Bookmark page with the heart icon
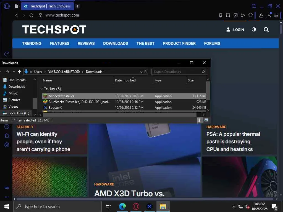Screen dimensions: 283x212 (250, 15)
